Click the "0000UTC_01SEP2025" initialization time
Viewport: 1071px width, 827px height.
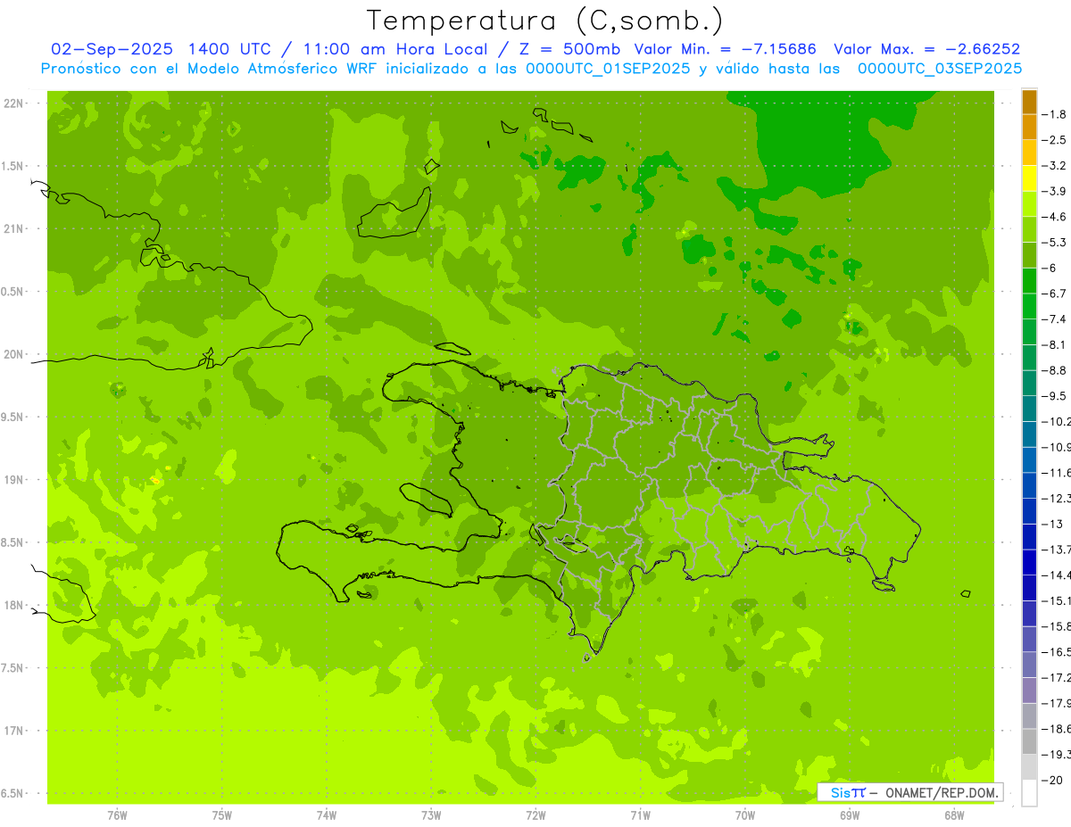coord(606,69)
